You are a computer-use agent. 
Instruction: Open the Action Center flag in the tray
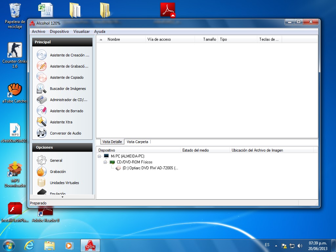tap(284, 246)
